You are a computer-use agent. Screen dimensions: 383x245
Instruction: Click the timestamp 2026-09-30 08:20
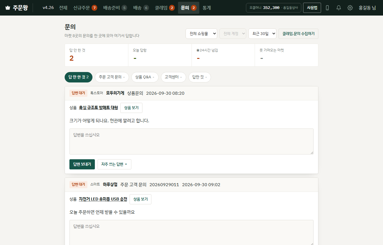[x=165, y=93]
